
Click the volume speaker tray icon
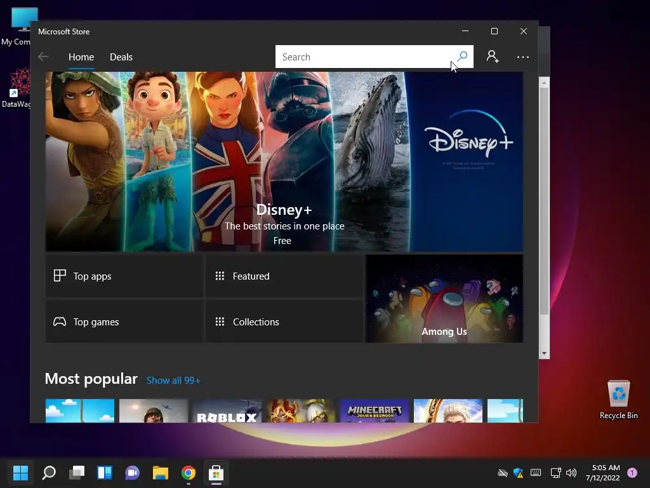[x=571, y=473]
